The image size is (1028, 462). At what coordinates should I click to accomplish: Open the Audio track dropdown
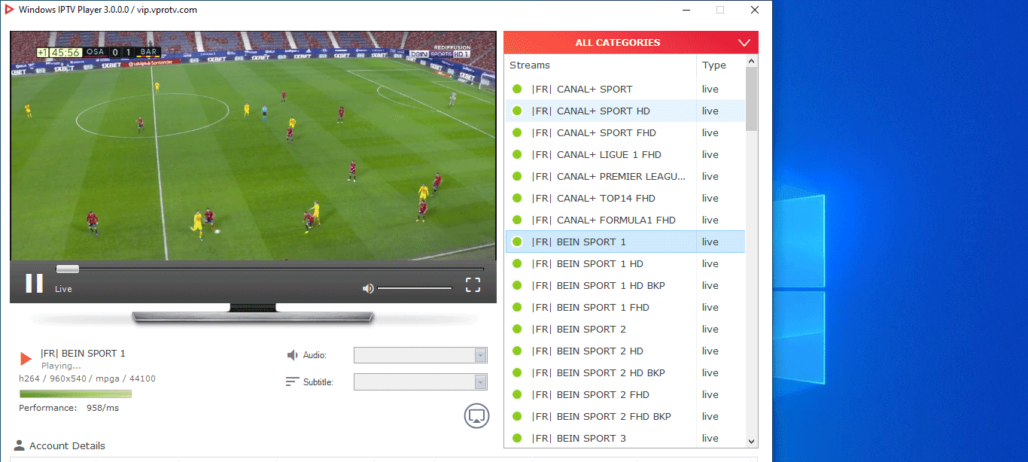pos(421,355)
